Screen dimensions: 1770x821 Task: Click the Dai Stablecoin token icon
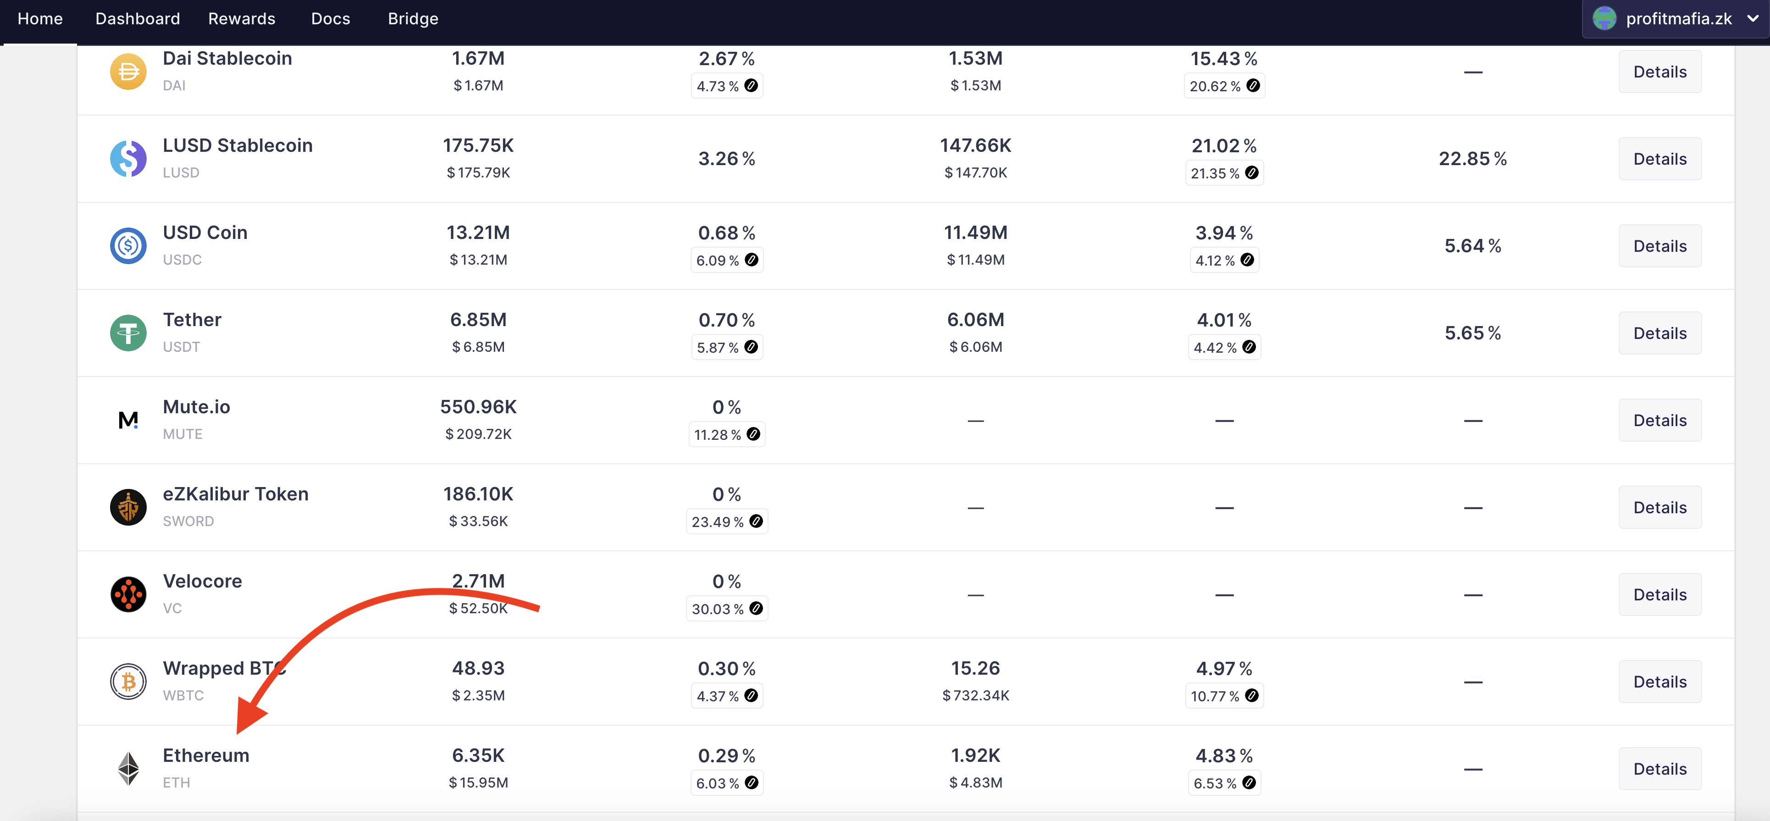[128, 72]
